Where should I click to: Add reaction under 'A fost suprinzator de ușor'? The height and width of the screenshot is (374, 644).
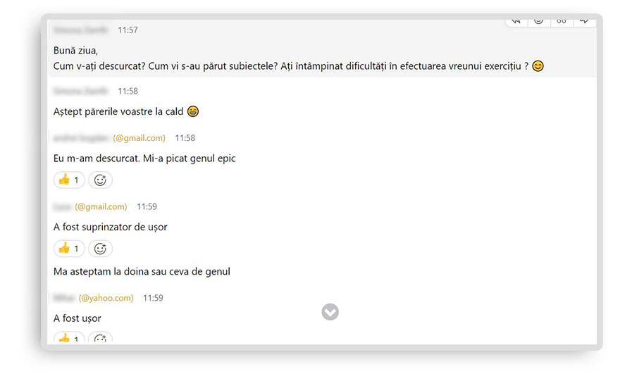point(100,249)
